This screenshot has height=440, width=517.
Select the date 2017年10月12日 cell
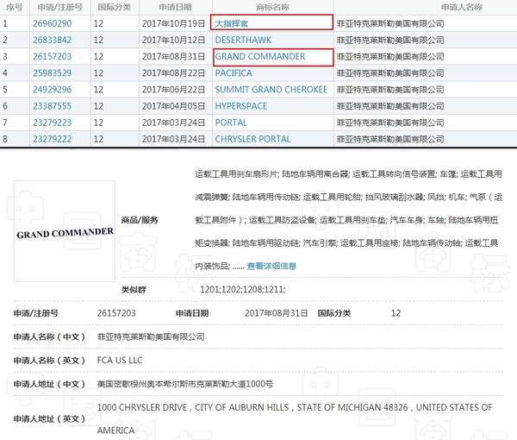point(173,41)
